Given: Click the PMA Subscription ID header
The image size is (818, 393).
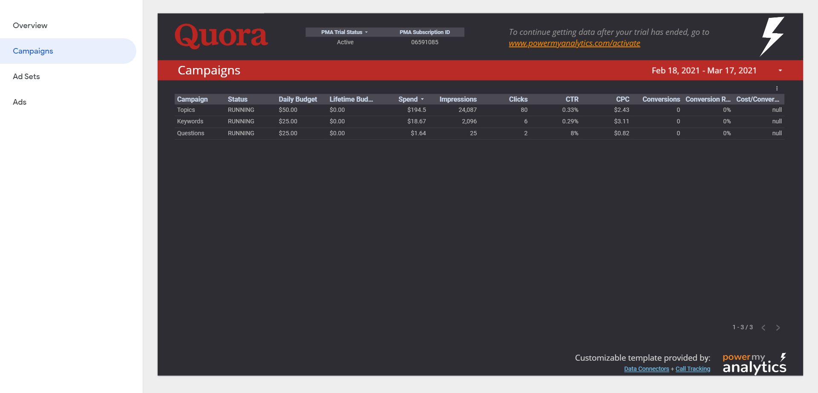Looking at the screenshot, I should 424,32.
